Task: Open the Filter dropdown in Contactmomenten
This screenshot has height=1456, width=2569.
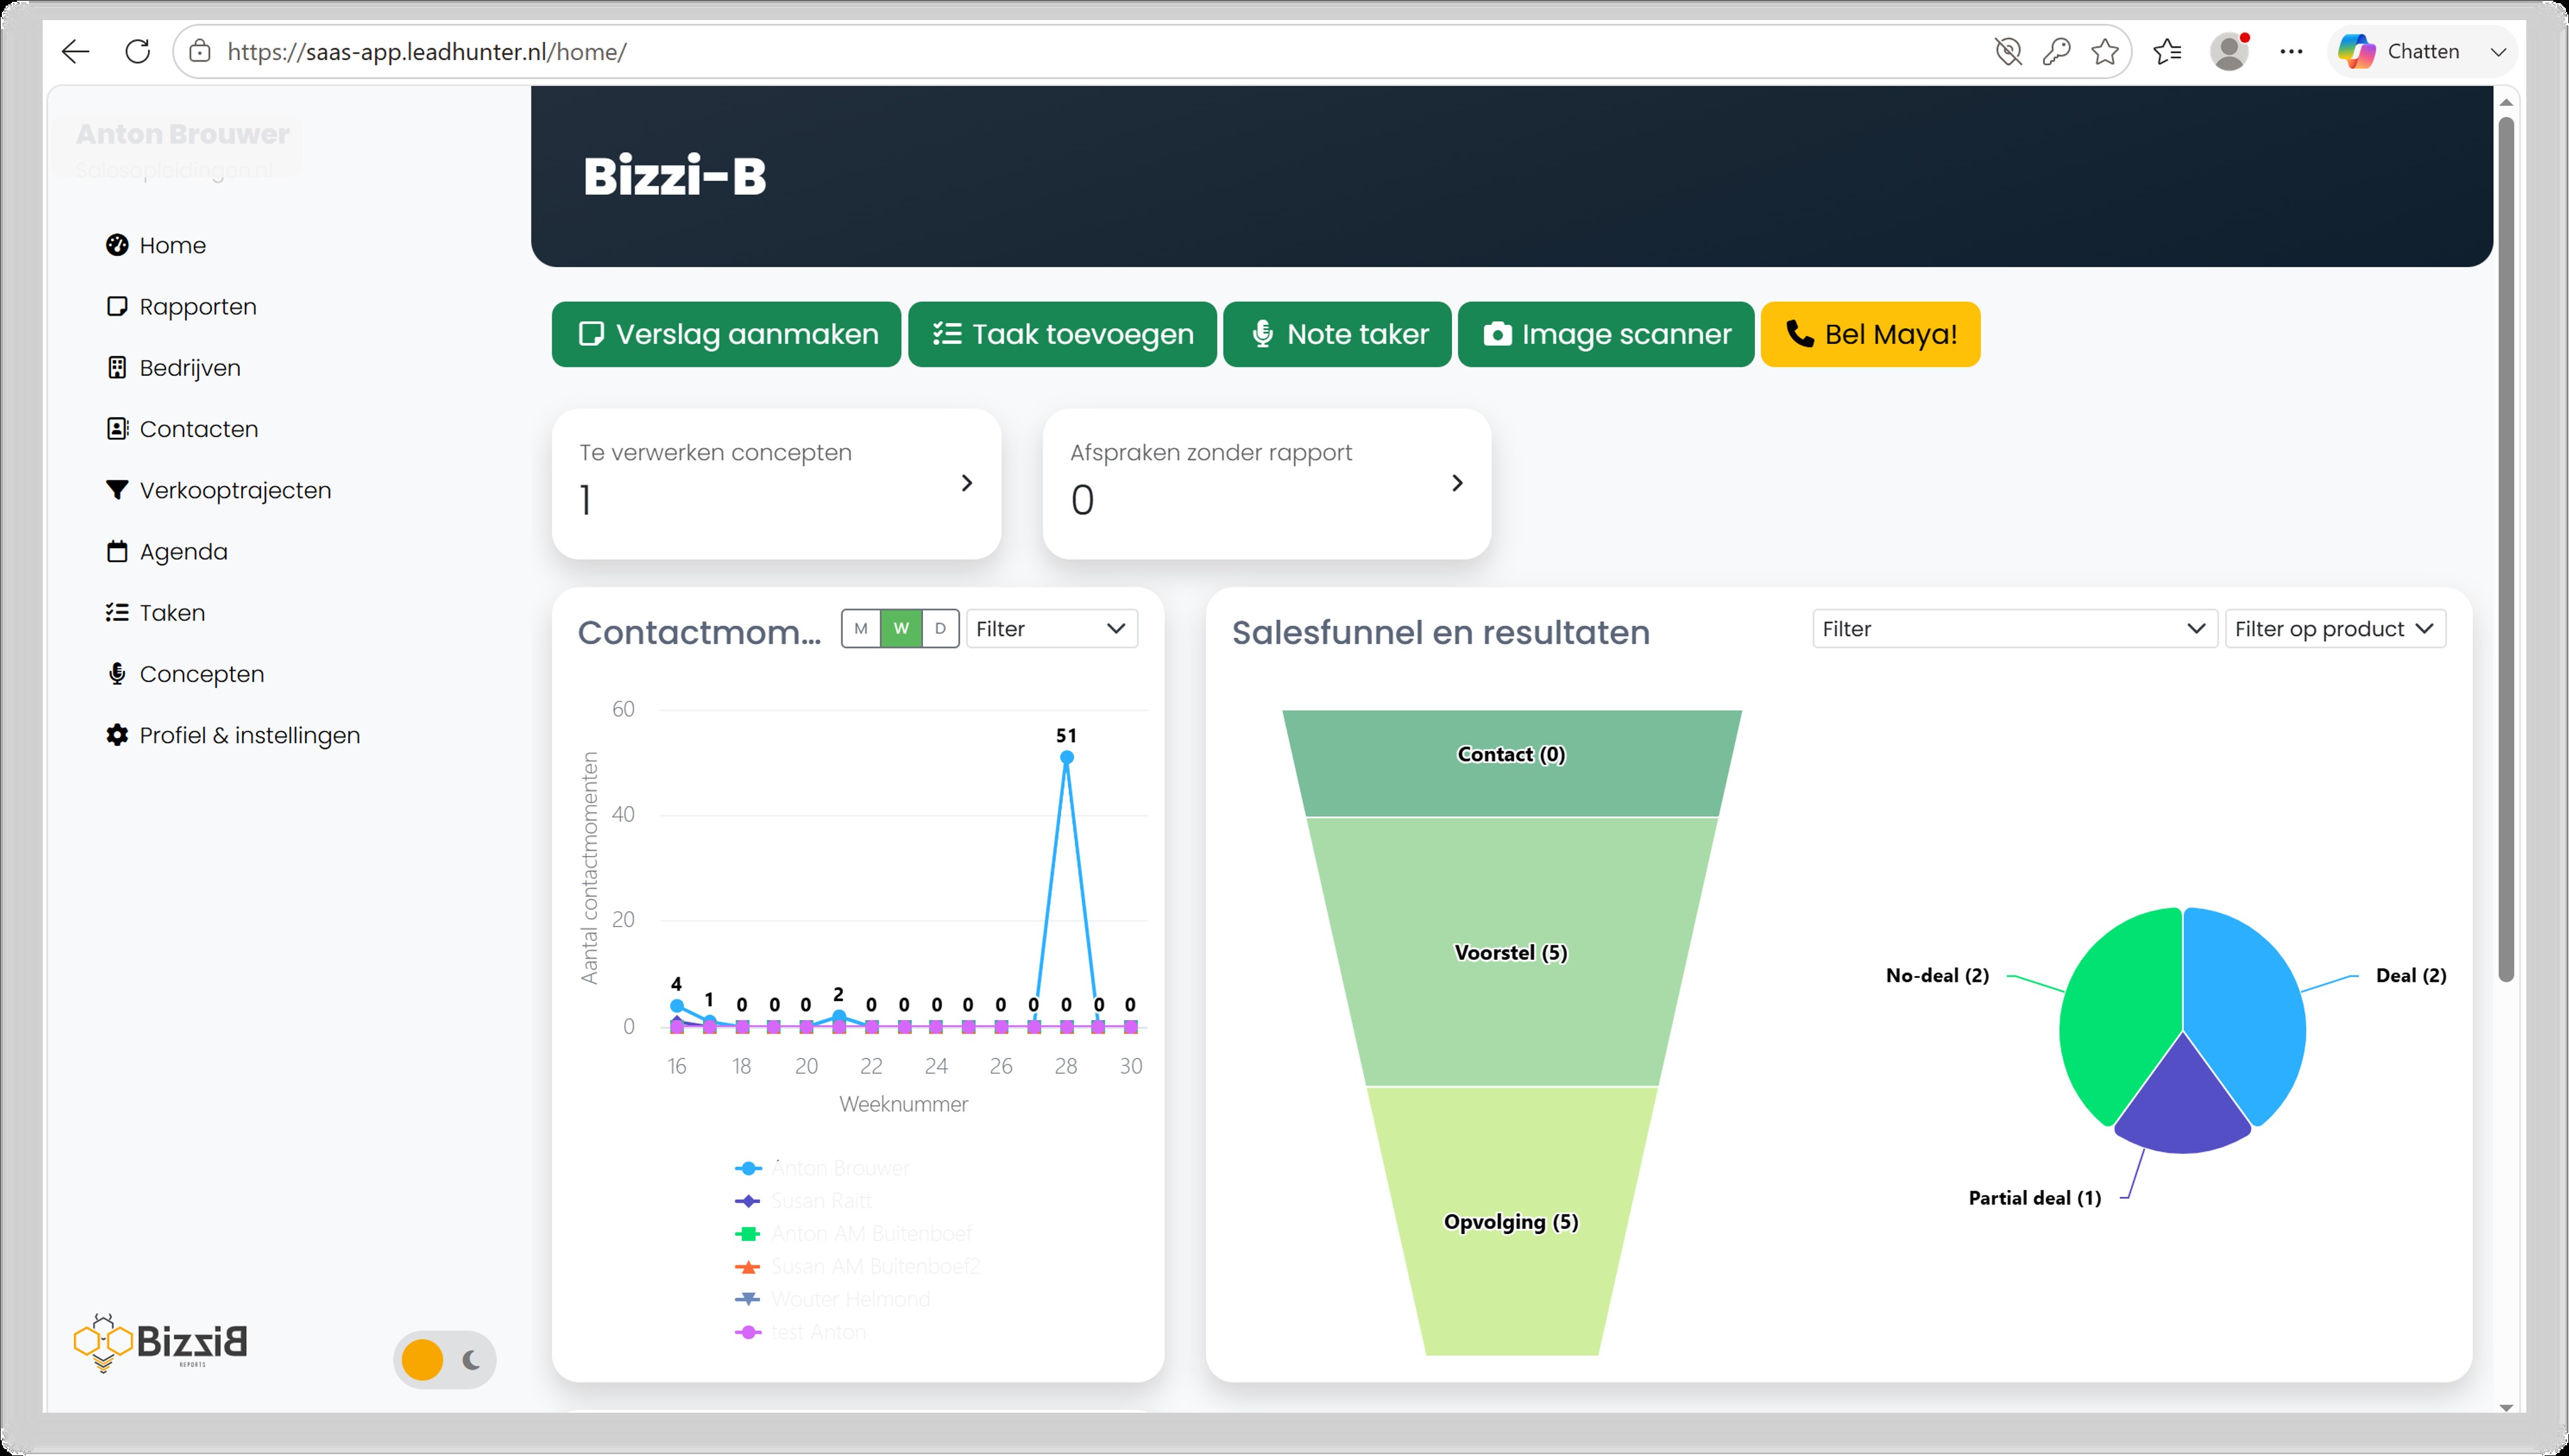Action: click(x=1052, y=629)
